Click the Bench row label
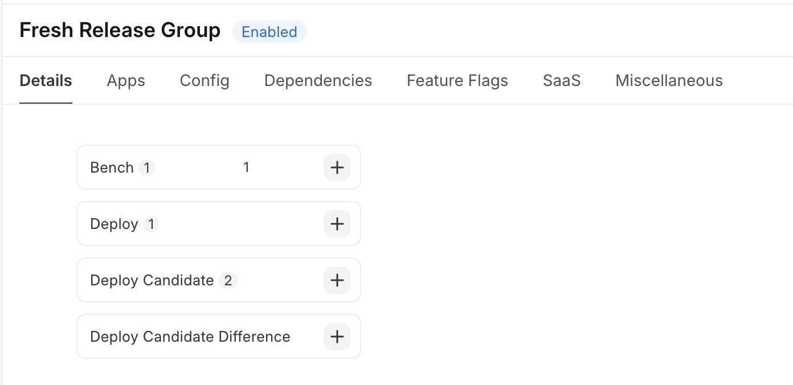 pos(112,167)
